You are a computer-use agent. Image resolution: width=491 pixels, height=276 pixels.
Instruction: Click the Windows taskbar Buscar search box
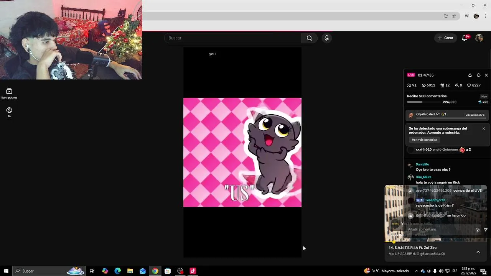(x=49, y=271)
